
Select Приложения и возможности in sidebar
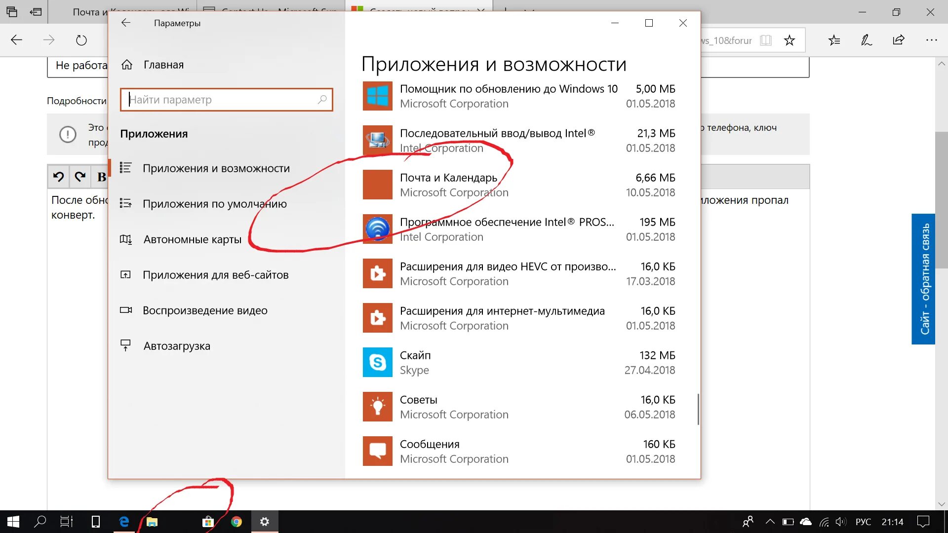[x=216, y=168]
